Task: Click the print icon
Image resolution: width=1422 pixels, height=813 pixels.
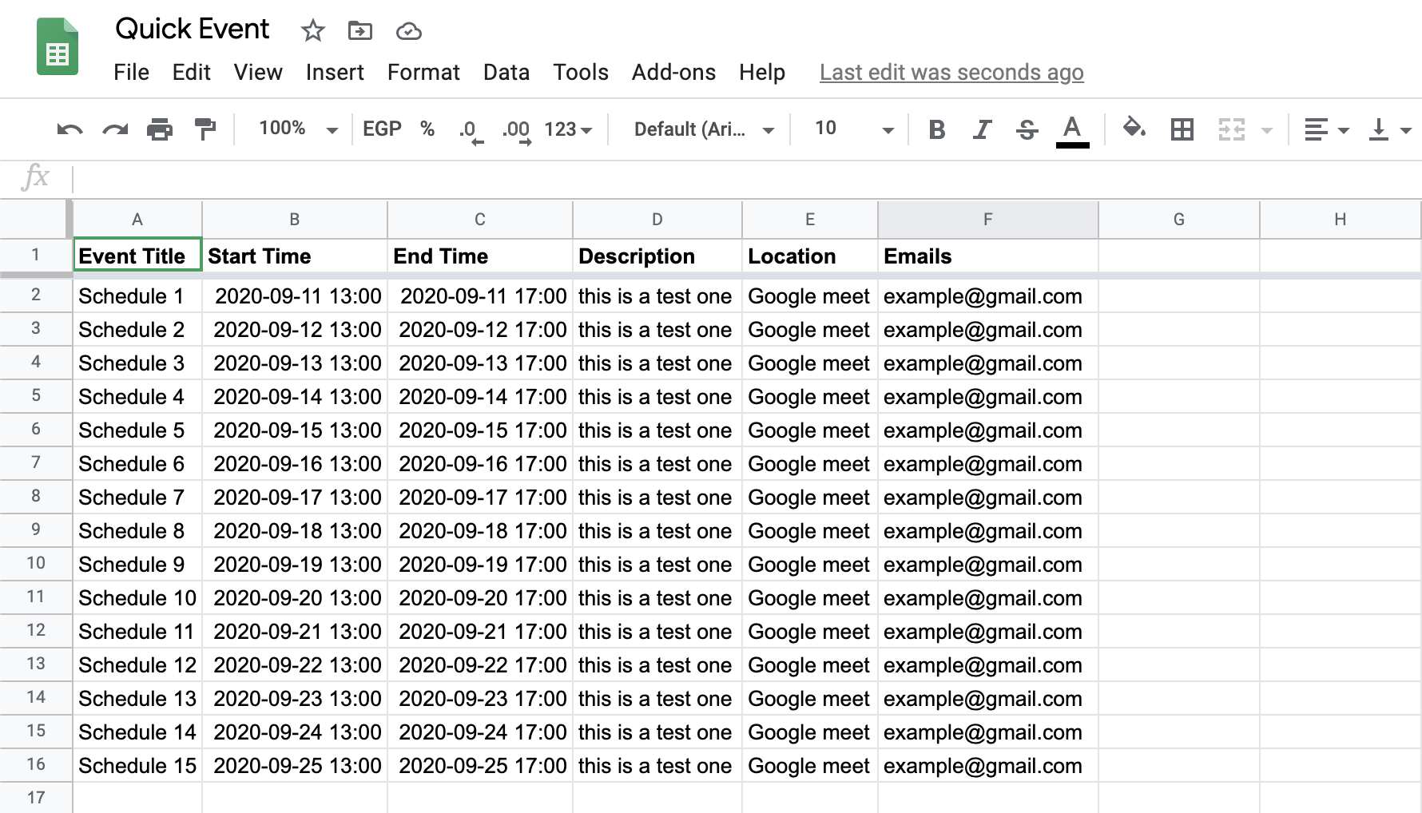Action: point(160,129)
